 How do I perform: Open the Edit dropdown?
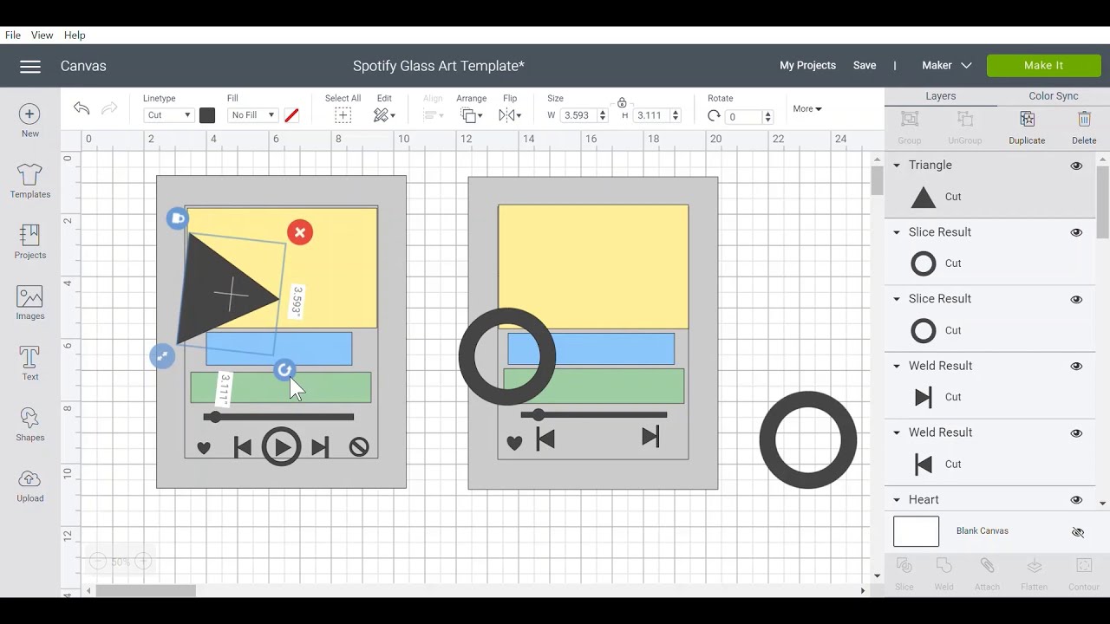(384, 115)
